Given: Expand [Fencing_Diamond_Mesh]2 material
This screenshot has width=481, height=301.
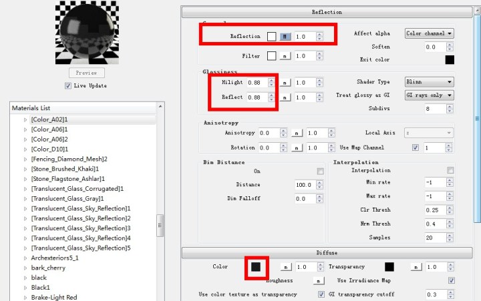Looking at the screenshot, I should tap(25, 160).
